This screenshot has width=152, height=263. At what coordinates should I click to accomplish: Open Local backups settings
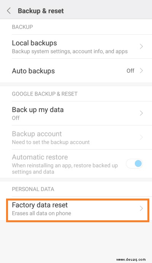coord(76,47)
